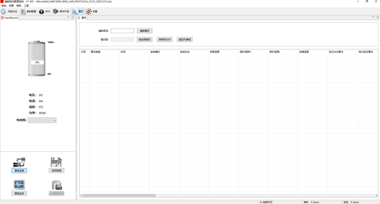Click the table's horizontal scrollbar
Screen dimensions: 380x204
pos(119,195)
